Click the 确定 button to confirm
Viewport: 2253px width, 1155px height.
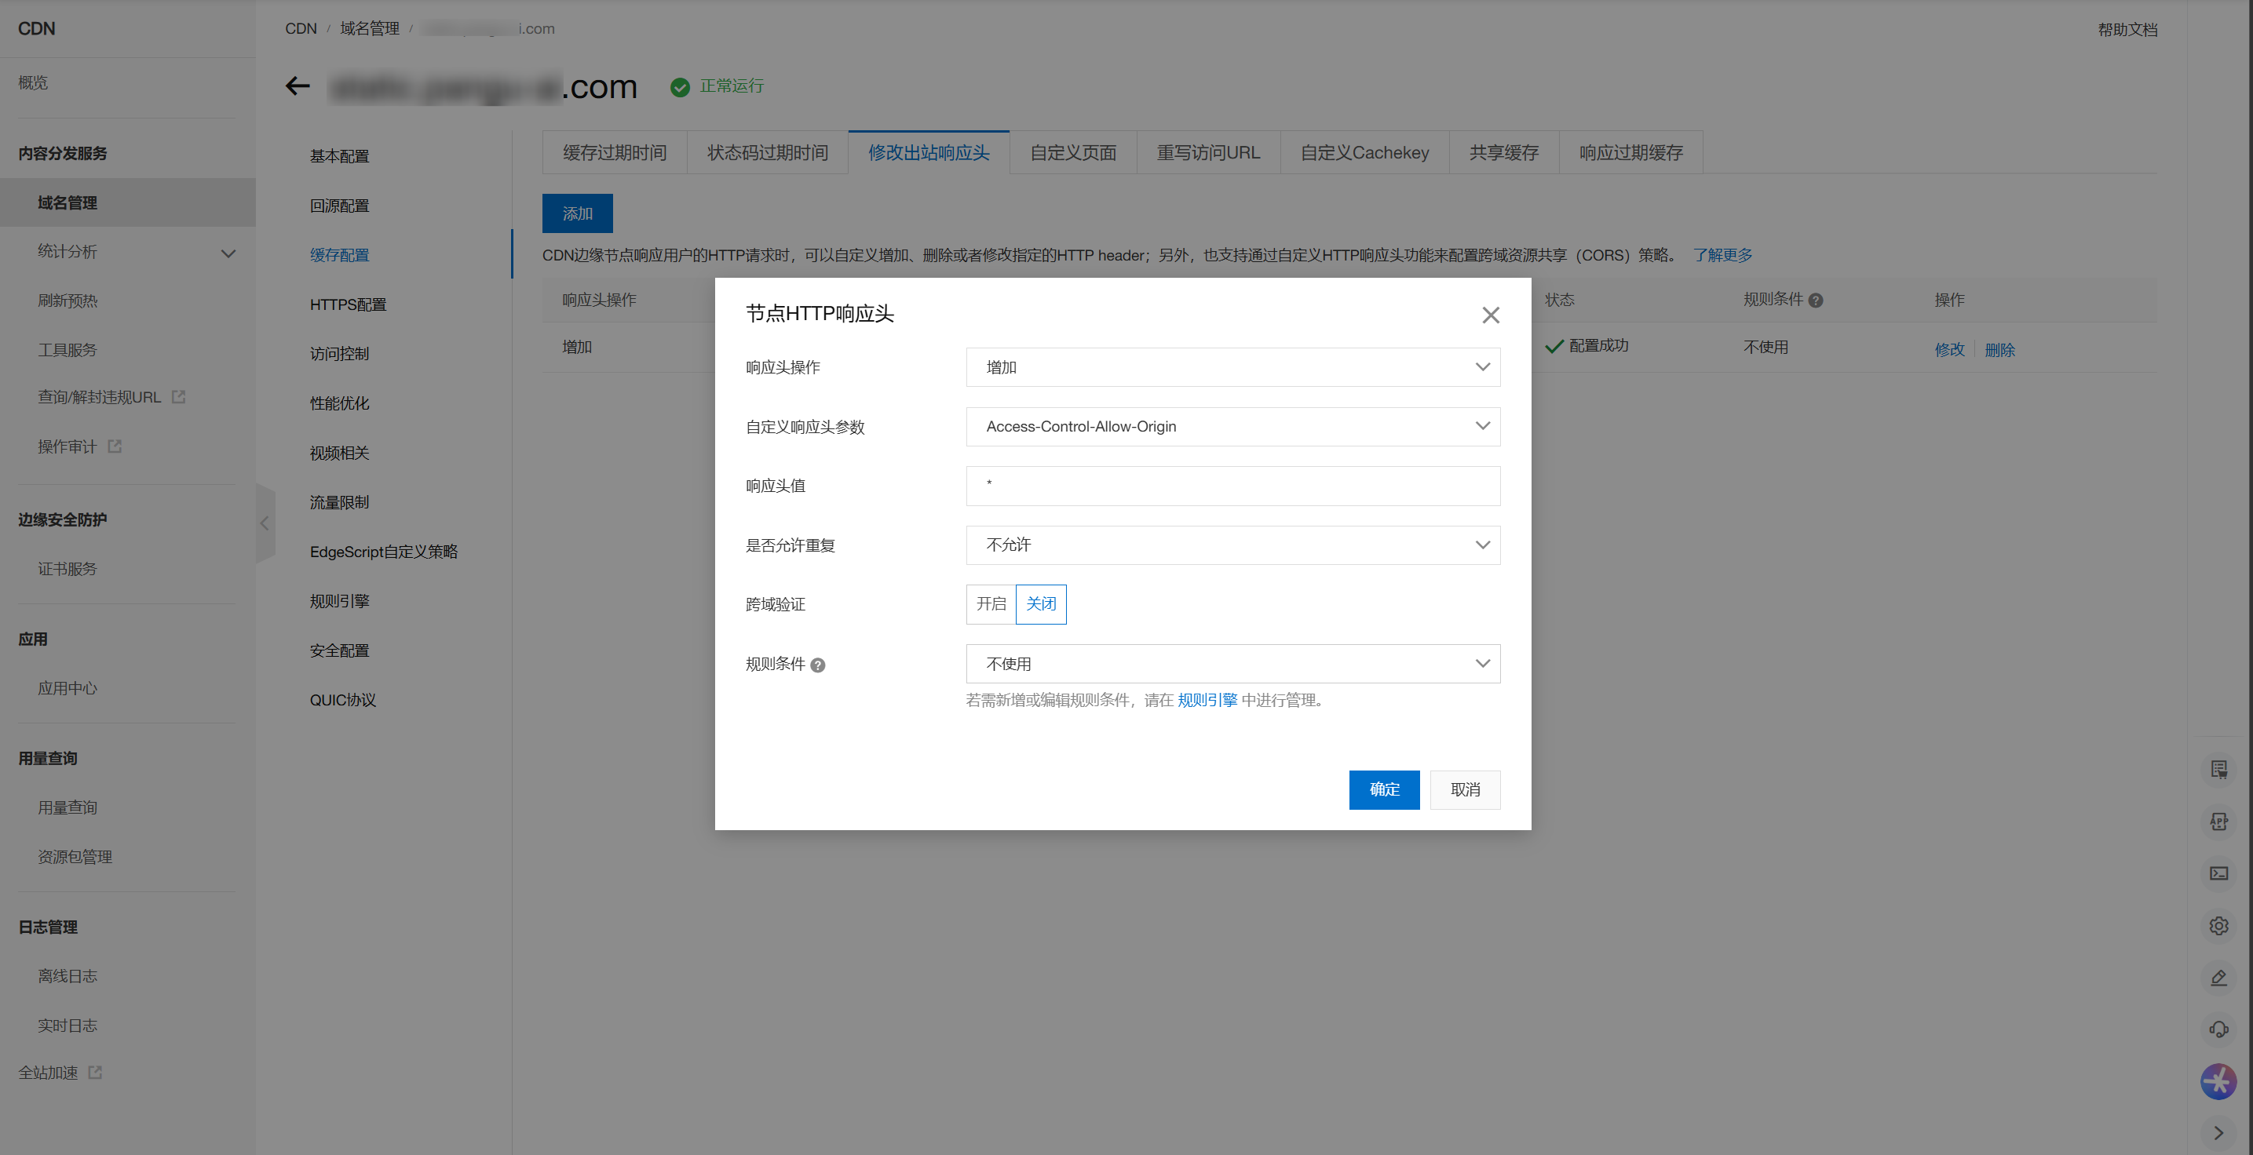tap(1385, 789)
